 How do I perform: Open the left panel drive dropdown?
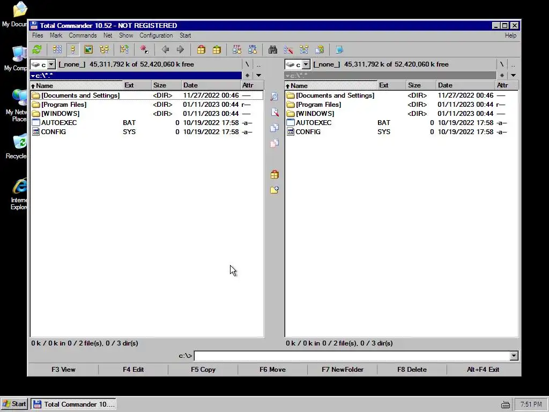click(x=51, y=64)
